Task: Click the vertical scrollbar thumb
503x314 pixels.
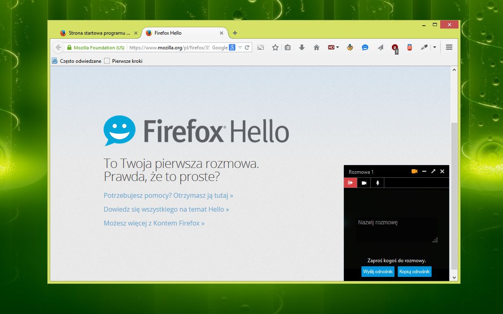Action: tap(454, 195)
